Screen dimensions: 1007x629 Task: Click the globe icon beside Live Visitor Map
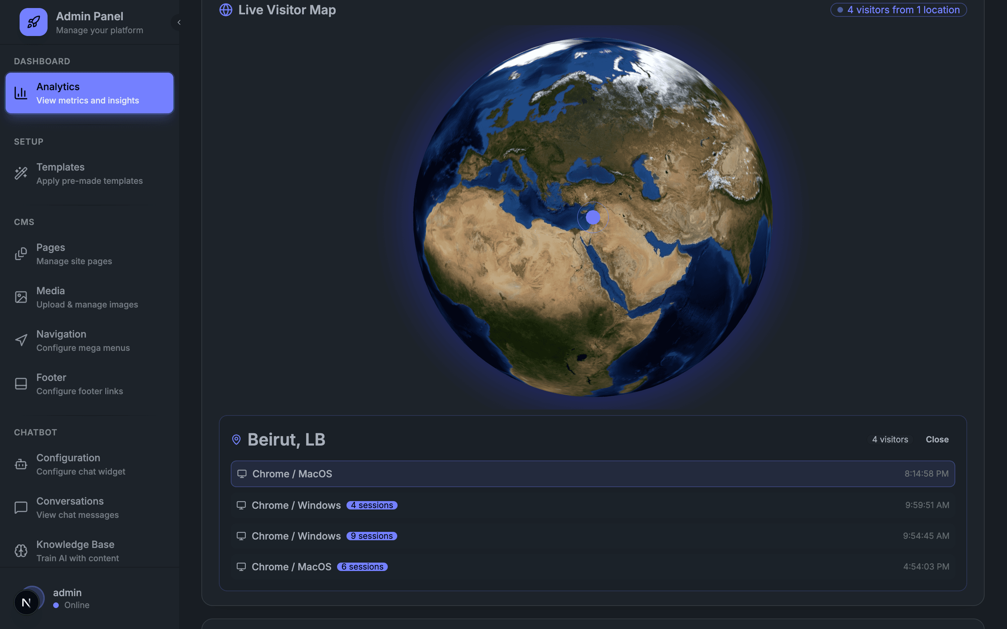click(225, 9)
